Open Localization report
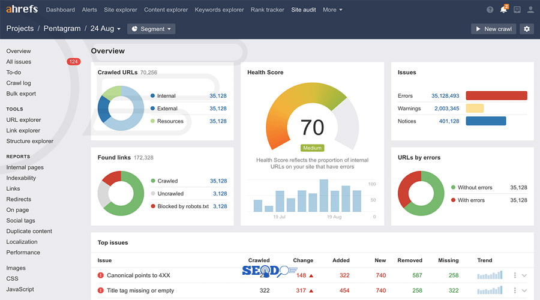The image size is (540, 300). (22, 242)
